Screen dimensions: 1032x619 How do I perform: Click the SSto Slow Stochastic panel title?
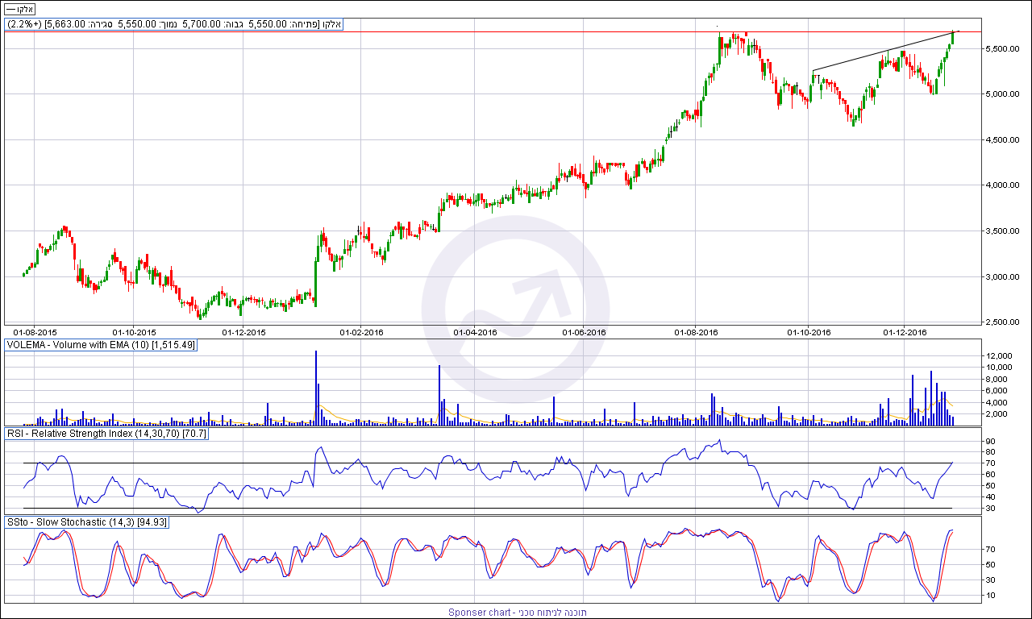pyautogui.click(x=87, y=522)
